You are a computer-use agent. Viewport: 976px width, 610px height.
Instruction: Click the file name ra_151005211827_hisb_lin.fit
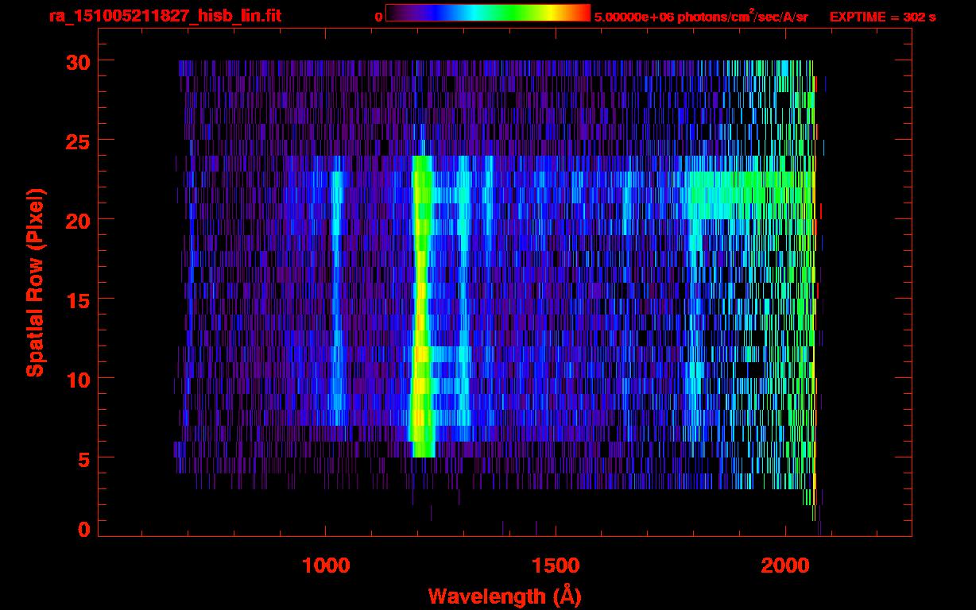coord(165,16)
